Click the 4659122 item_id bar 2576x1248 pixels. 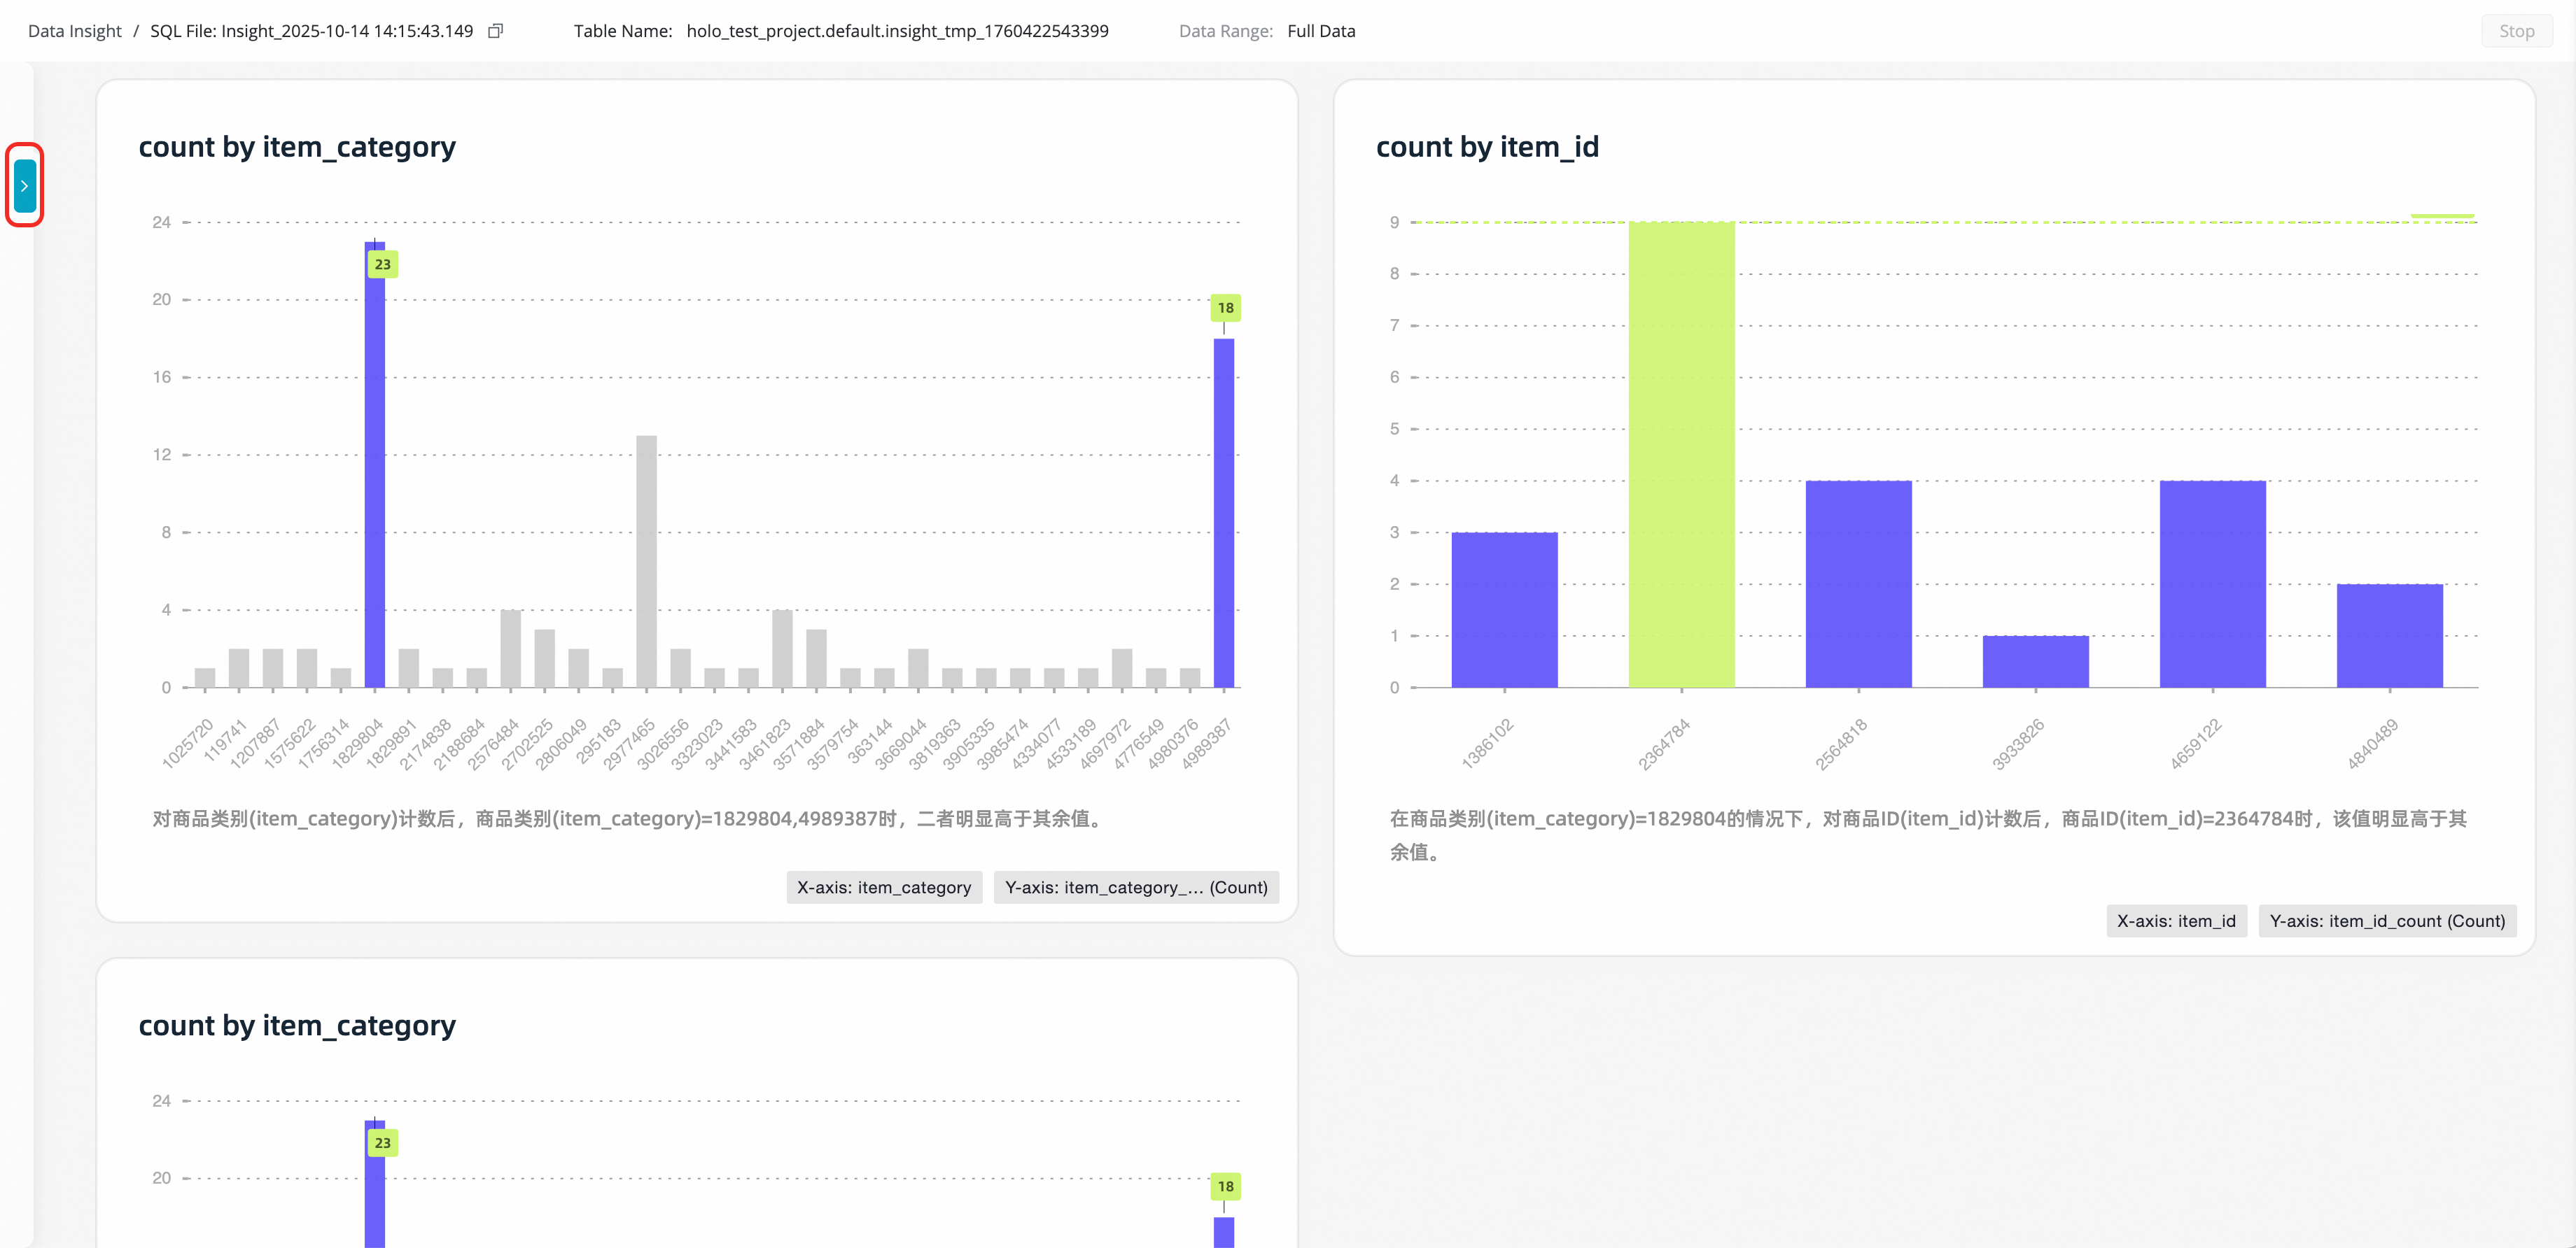pyautogui.click(x=2212, y=585)
